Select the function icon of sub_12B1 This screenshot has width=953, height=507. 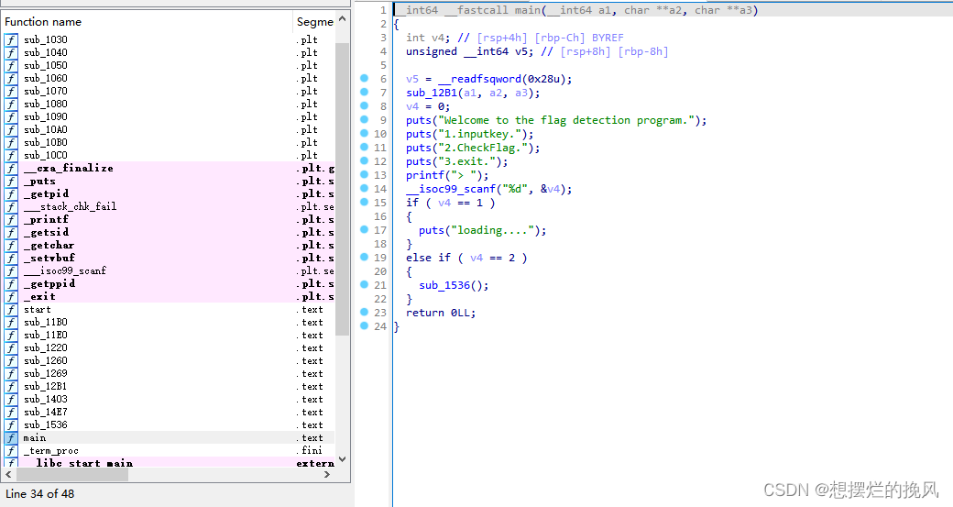tap(11, 386)
